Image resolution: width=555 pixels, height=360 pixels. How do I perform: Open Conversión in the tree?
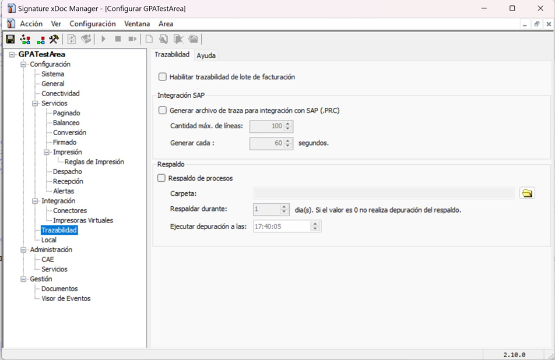(70, 133)
